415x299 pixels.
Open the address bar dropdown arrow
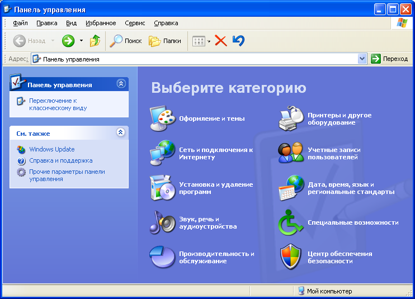point(362,59)
